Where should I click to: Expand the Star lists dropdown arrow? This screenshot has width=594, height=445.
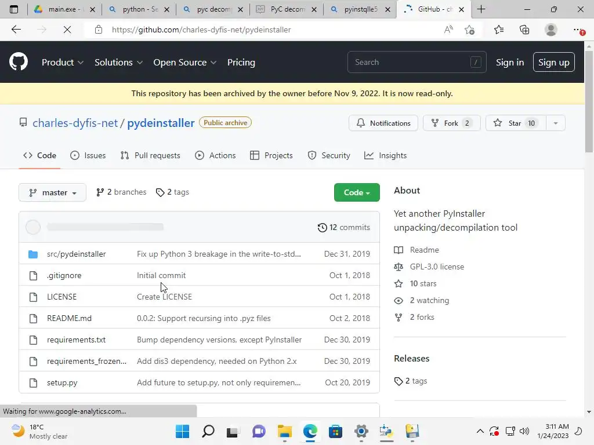tap(555, 123)
